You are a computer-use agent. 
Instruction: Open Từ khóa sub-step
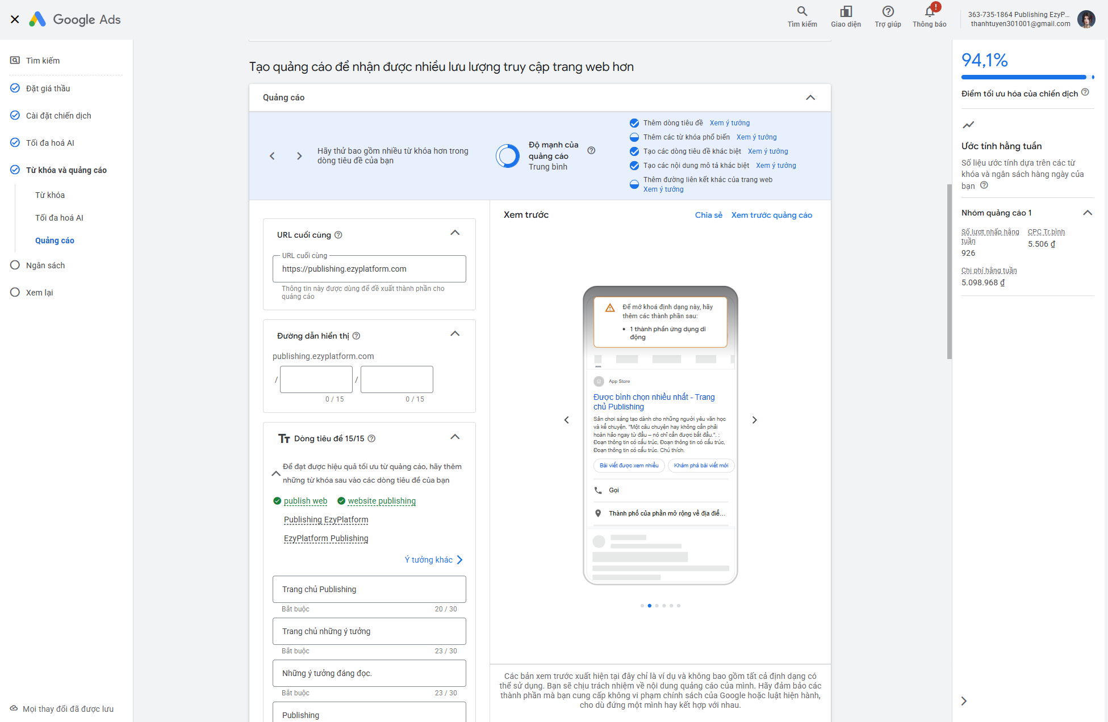tap(50, 195)
